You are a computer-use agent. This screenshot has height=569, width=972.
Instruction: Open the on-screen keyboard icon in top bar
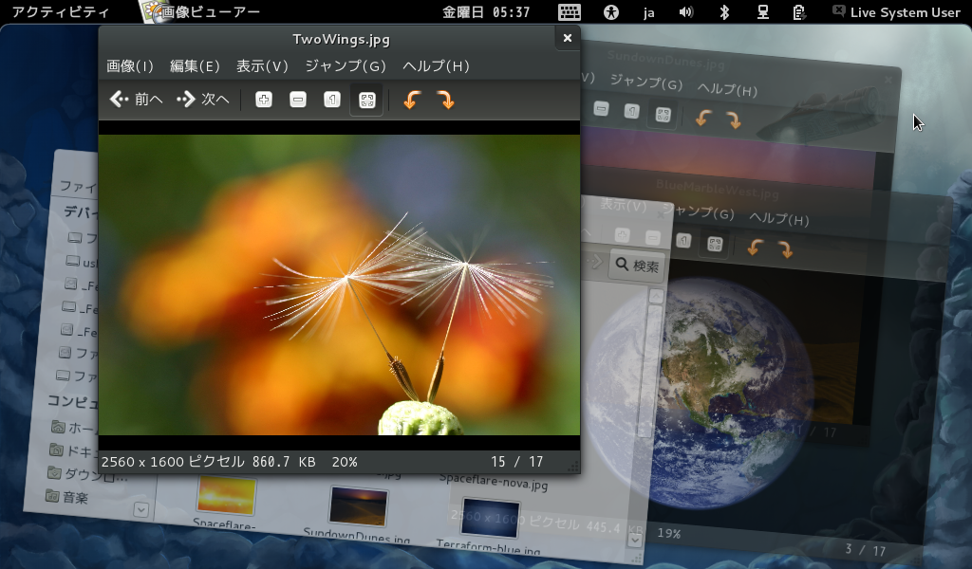pyautogui.click(x=570, y=11)
